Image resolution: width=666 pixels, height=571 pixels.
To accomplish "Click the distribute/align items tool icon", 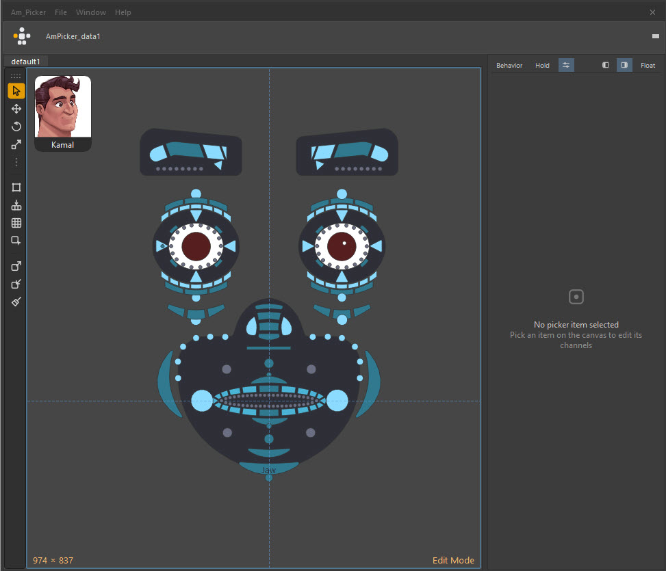I will point(16,205).
